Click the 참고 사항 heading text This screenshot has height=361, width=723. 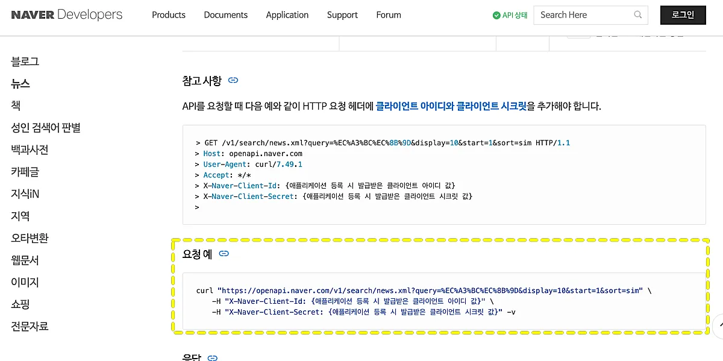pos(202,80)
